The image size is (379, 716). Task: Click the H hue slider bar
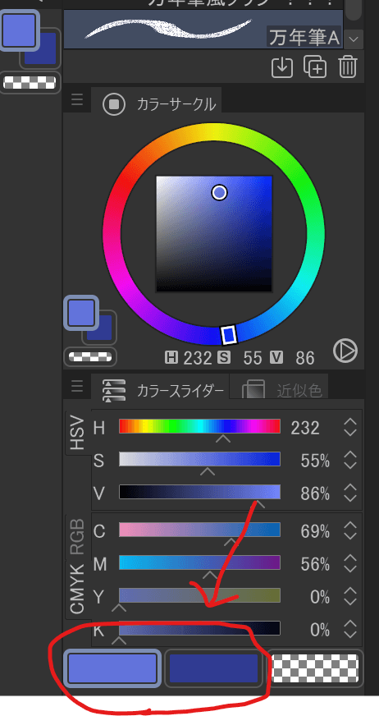200,426
